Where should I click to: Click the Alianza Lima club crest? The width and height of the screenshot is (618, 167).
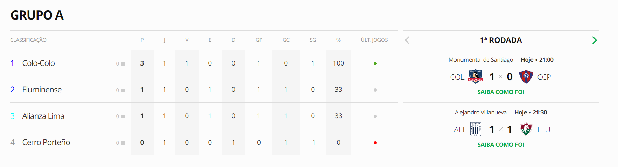475,129
